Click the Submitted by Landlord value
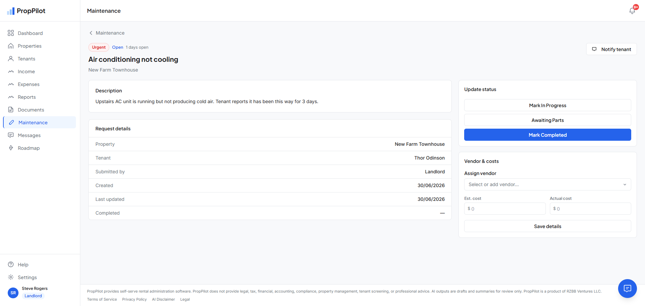645x306 pixels. [435, 172]
